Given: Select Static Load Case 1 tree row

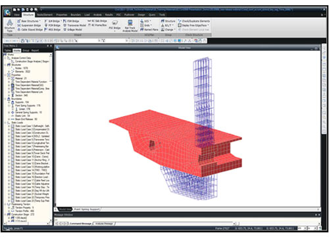Looking at the screenshot, I should (32, 126).
